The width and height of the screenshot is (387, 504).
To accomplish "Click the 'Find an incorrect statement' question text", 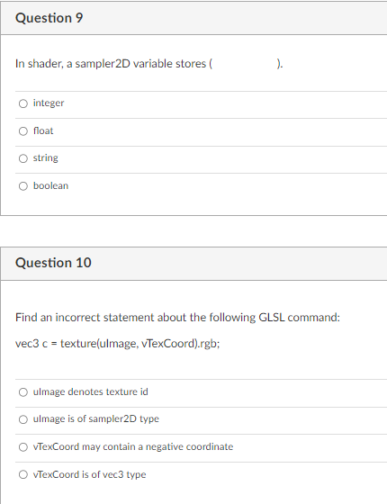I will tap(177, 318).
